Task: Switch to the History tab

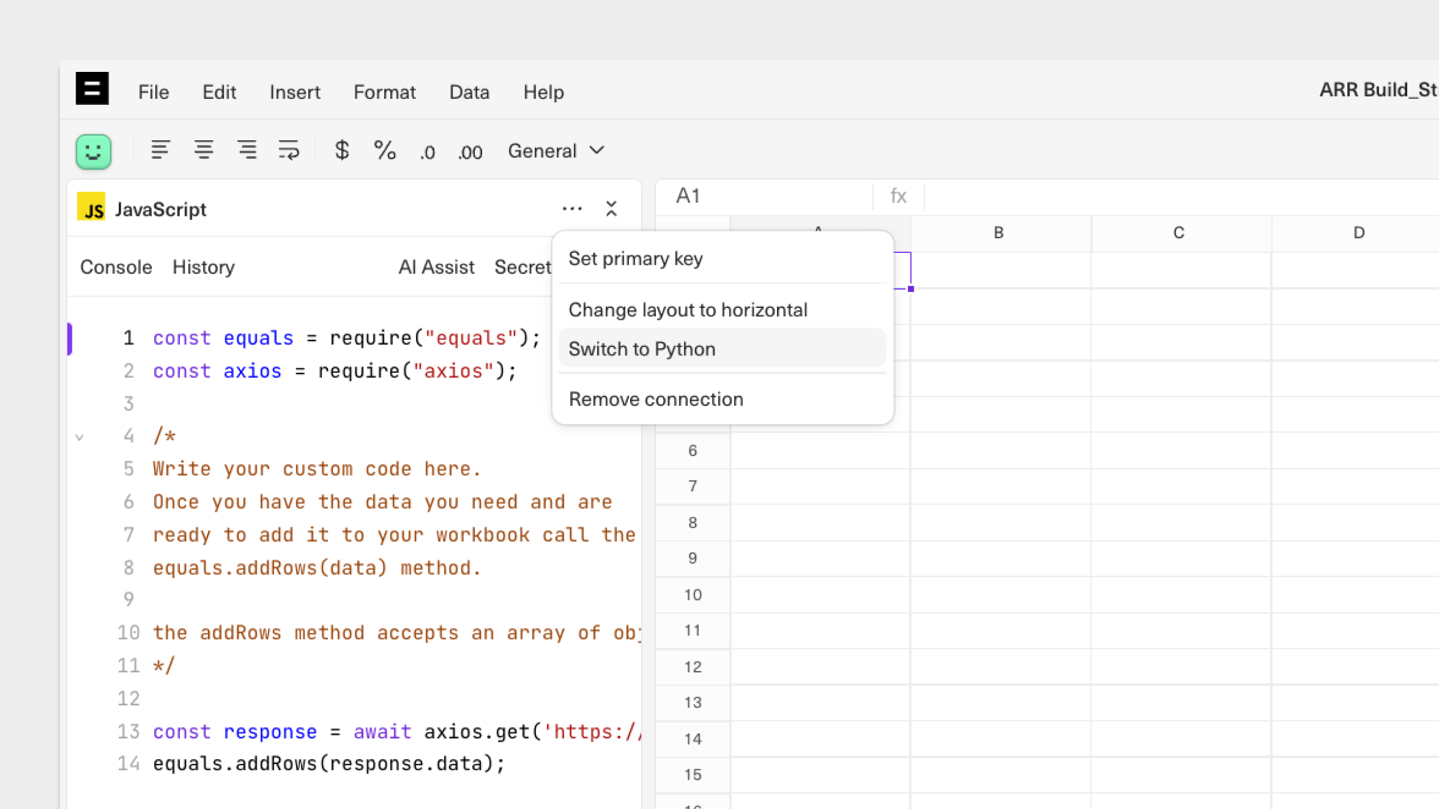Action: 203,267
